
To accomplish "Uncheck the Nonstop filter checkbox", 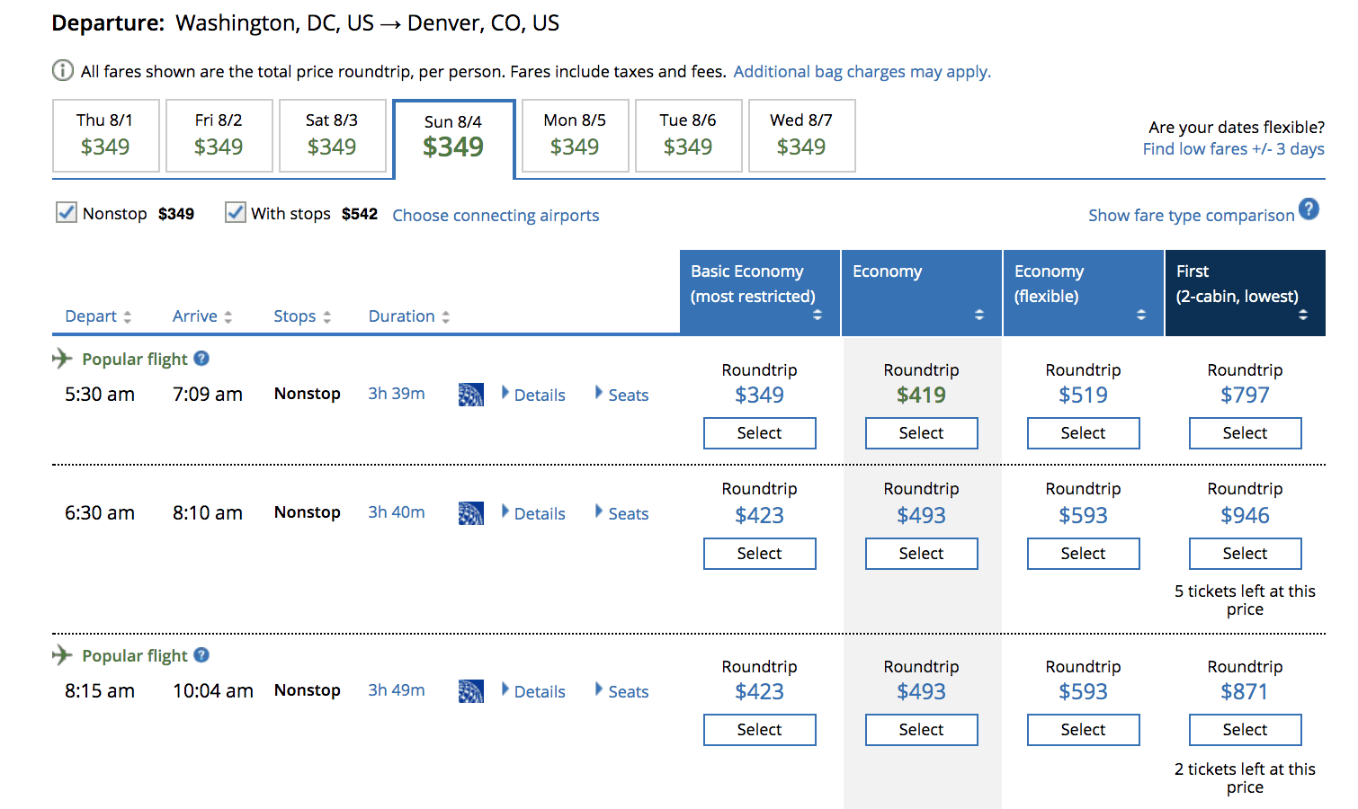I will 67,213.
